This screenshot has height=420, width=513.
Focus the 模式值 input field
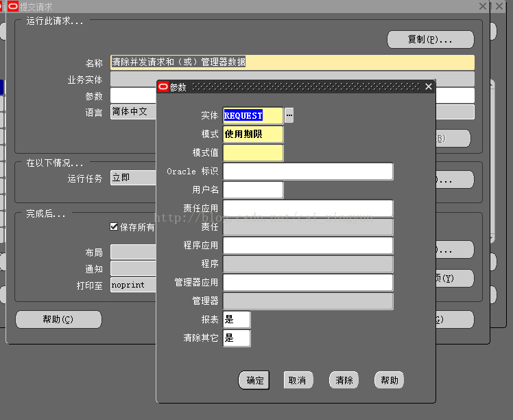pyautogui.click(x=253, y=153)
